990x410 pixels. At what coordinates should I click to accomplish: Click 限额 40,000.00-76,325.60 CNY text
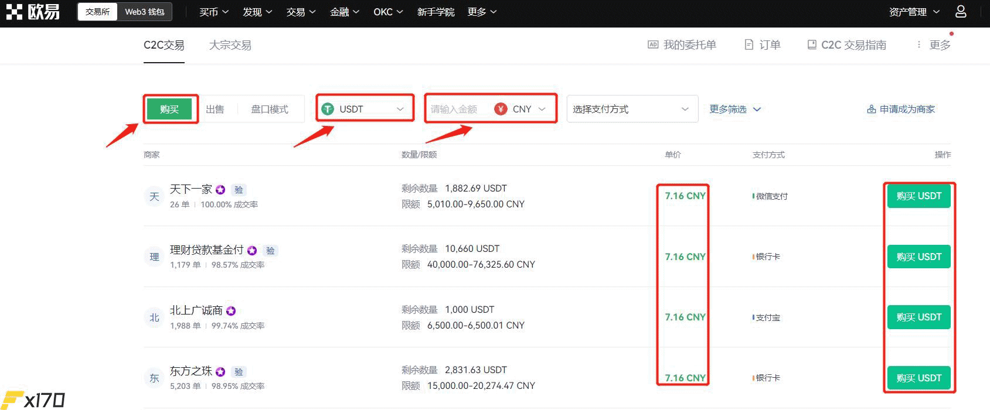(x=468, y=265)
